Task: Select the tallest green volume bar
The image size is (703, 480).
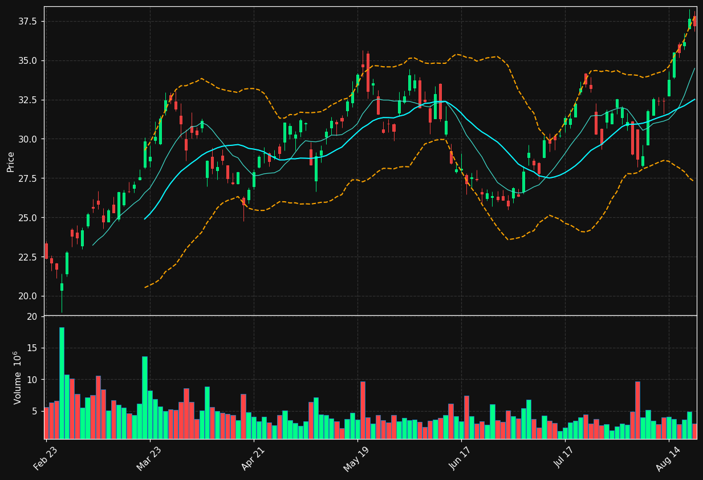Action: coord(62,383)
